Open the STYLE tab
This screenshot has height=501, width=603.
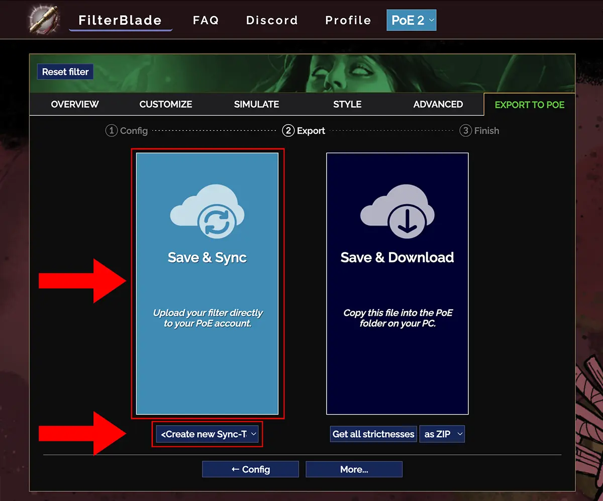(x=347, y=104)
